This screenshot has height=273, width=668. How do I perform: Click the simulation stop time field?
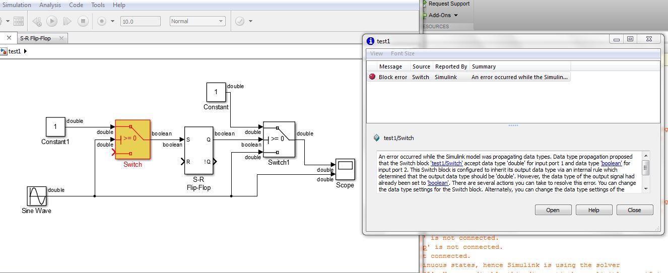click(x=141, y=21)
